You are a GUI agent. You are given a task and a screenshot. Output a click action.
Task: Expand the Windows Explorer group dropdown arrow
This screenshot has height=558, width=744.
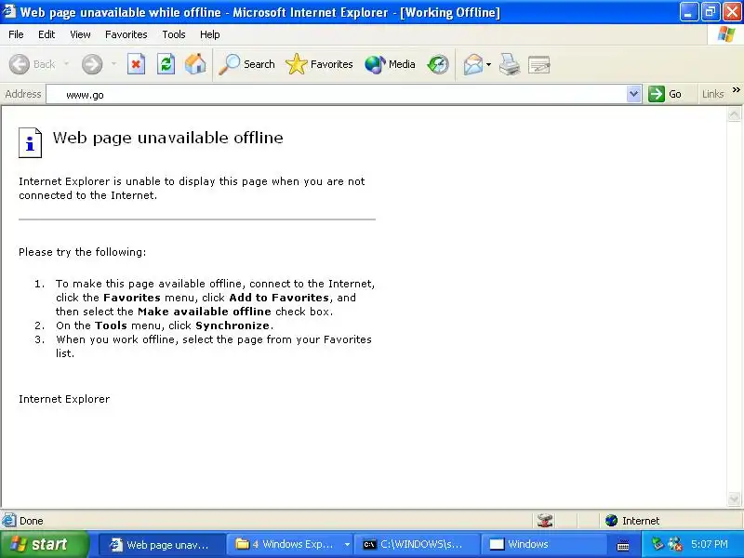pos(347,545)
